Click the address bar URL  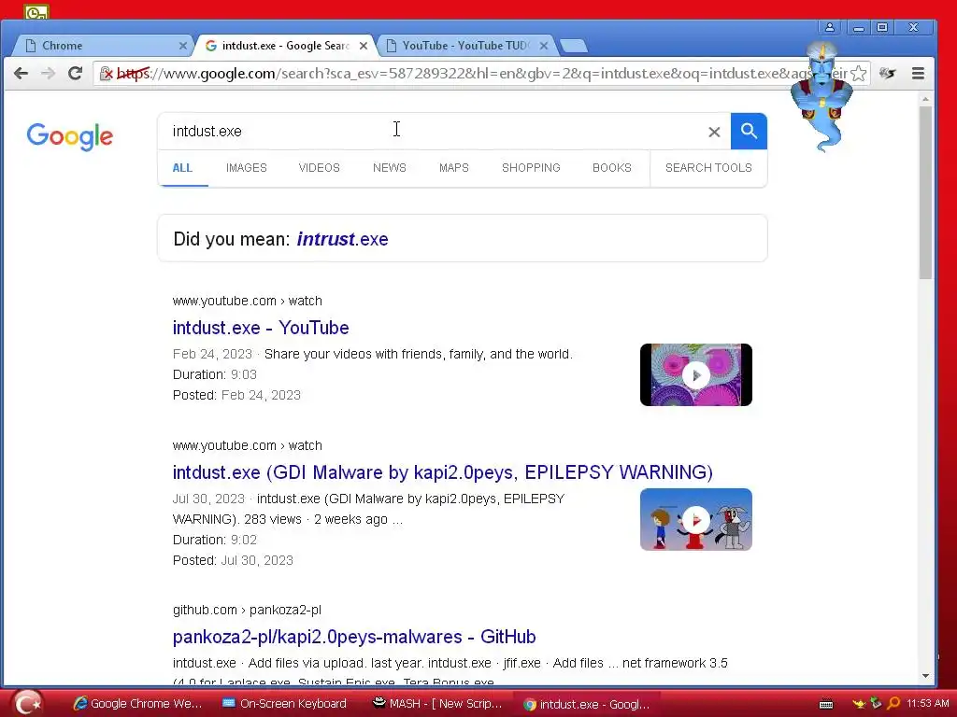point(481,74)
